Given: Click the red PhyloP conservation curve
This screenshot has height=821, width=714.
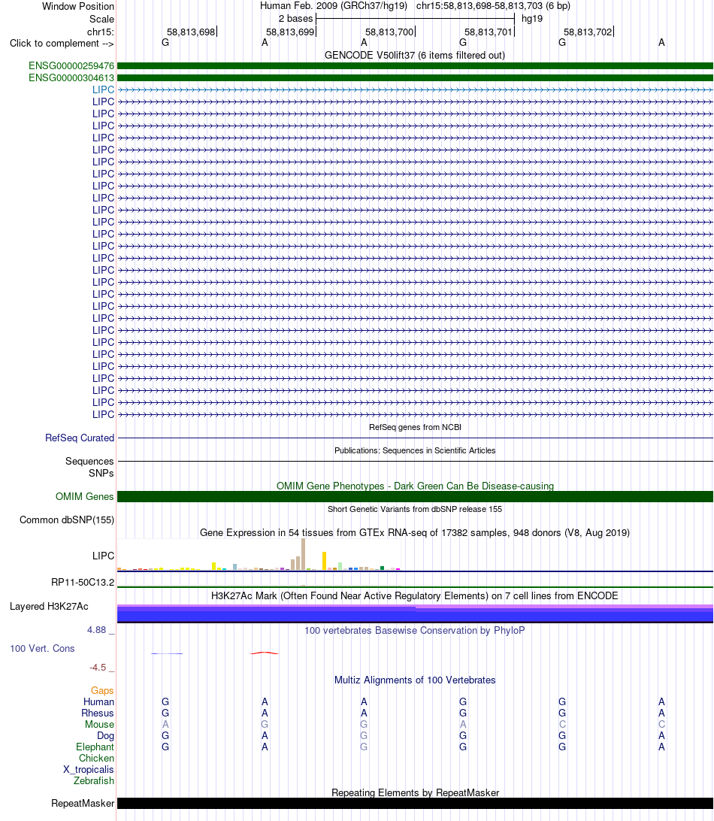Looking at the screenshot, I should 265,653.
